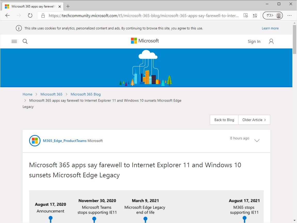Open a new browser tab
297x223 pixels.
(x=68, y=6)
